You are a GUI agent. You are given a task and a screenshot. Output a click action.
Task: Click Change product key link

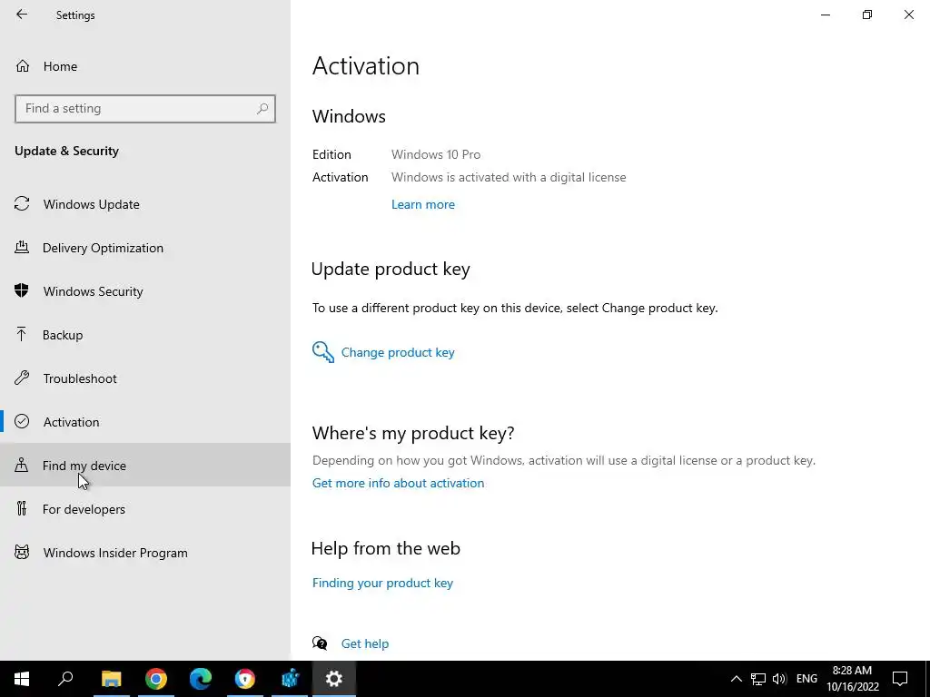pyautogui.click(x=398, y=352)
